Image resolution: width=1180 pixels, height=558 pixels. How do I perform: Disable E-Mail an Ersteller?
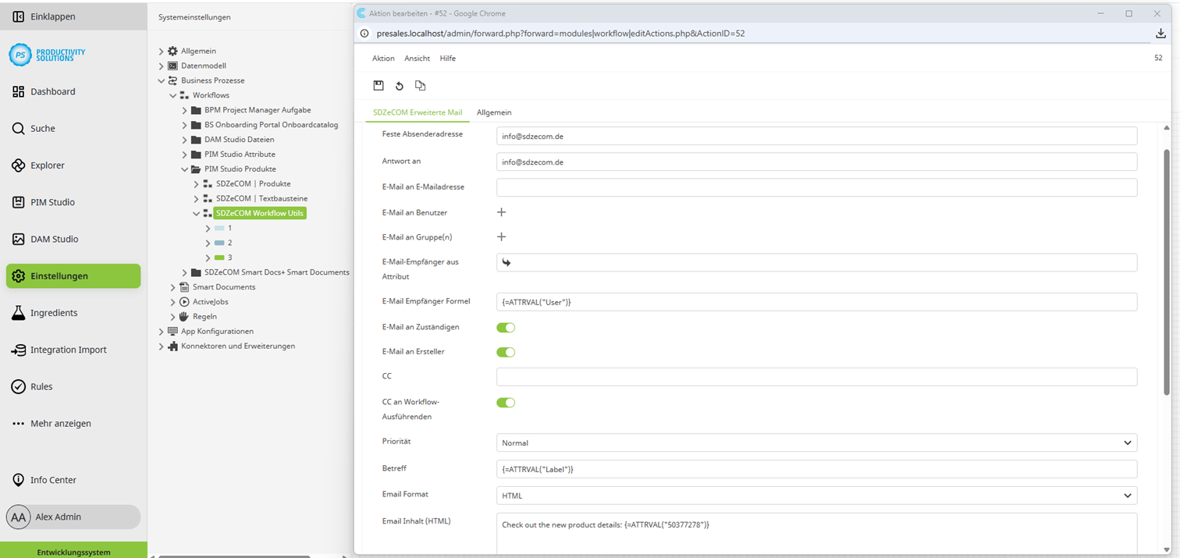pyautogui.click(x=506, y=352)
